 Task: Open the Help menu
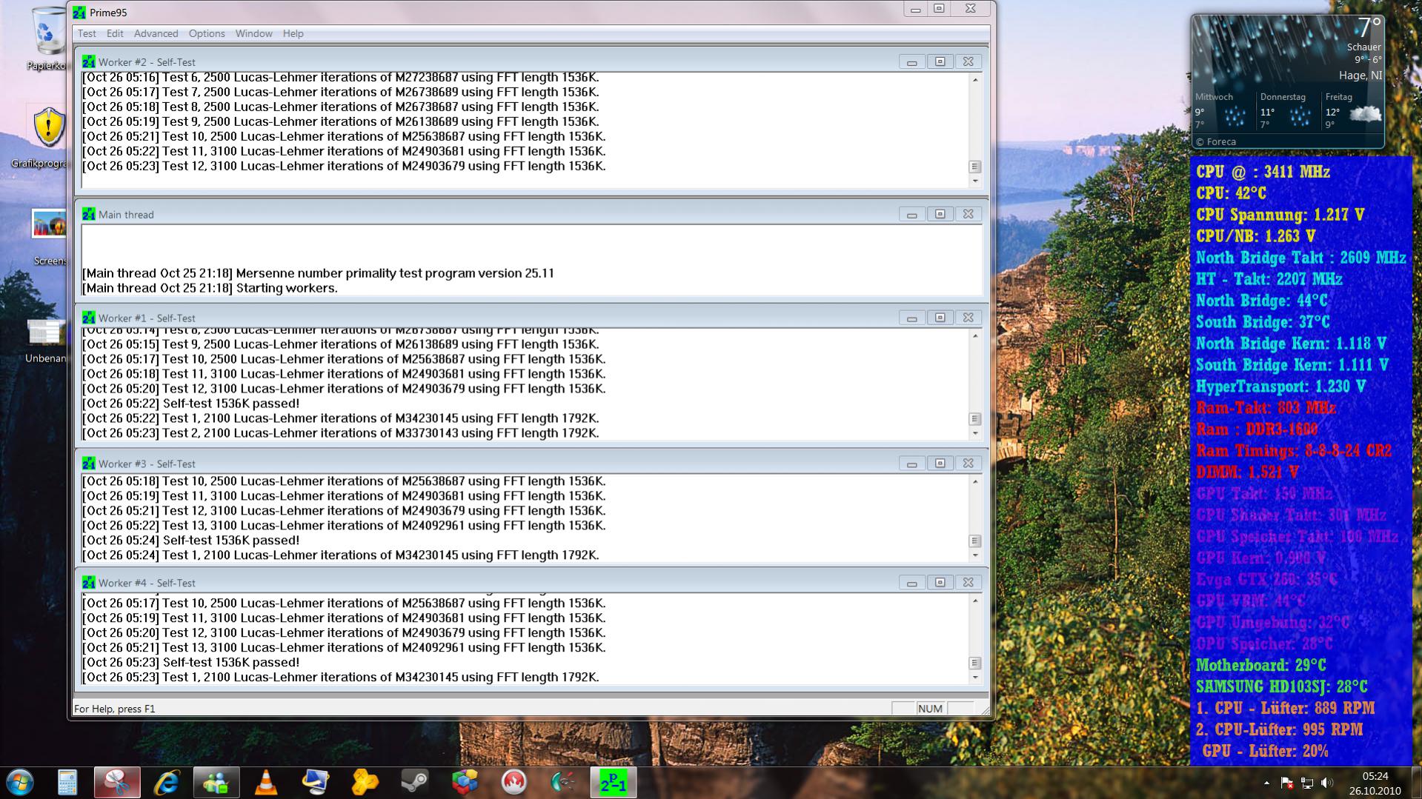tap(293, 33)
